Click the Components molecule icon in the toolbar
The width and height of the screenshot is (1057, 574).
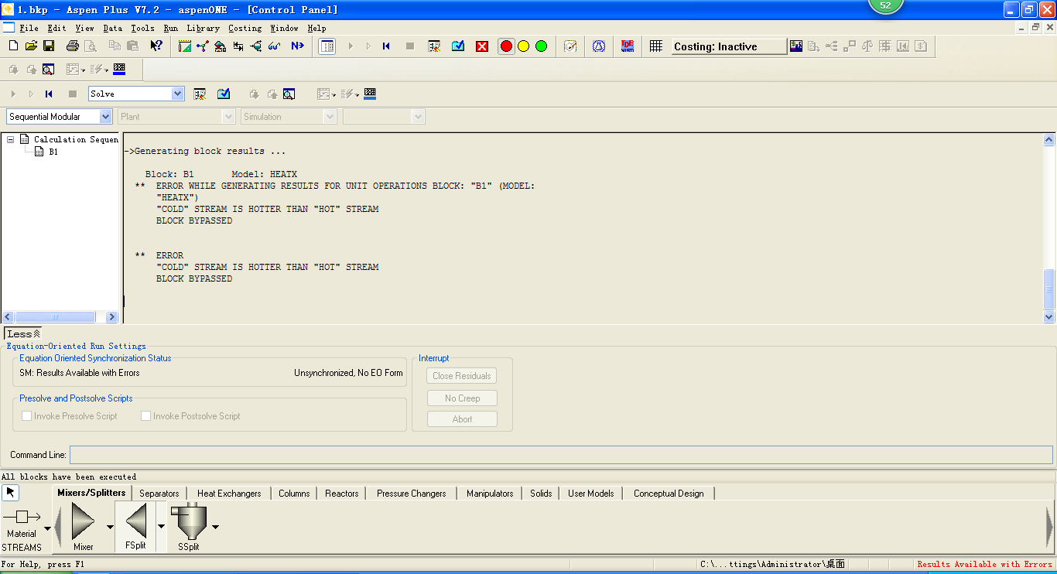tap(203, 46)
